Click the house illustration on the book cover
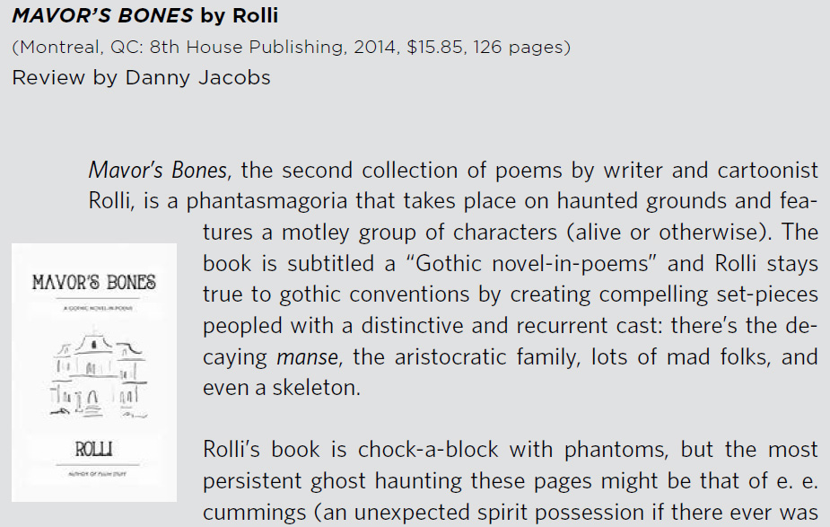 pos(98,373)
